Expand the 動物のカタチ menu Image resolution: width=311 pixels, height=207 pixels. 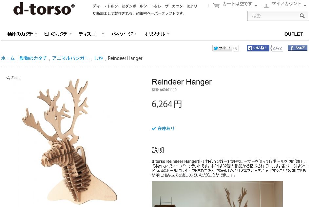pyautogui.click(x=22, y=34)
